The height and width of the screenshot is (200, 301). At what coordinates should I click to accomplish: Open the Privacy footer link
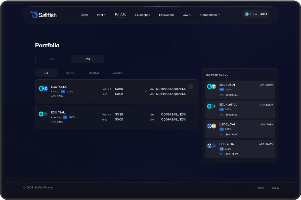[275, 188]
